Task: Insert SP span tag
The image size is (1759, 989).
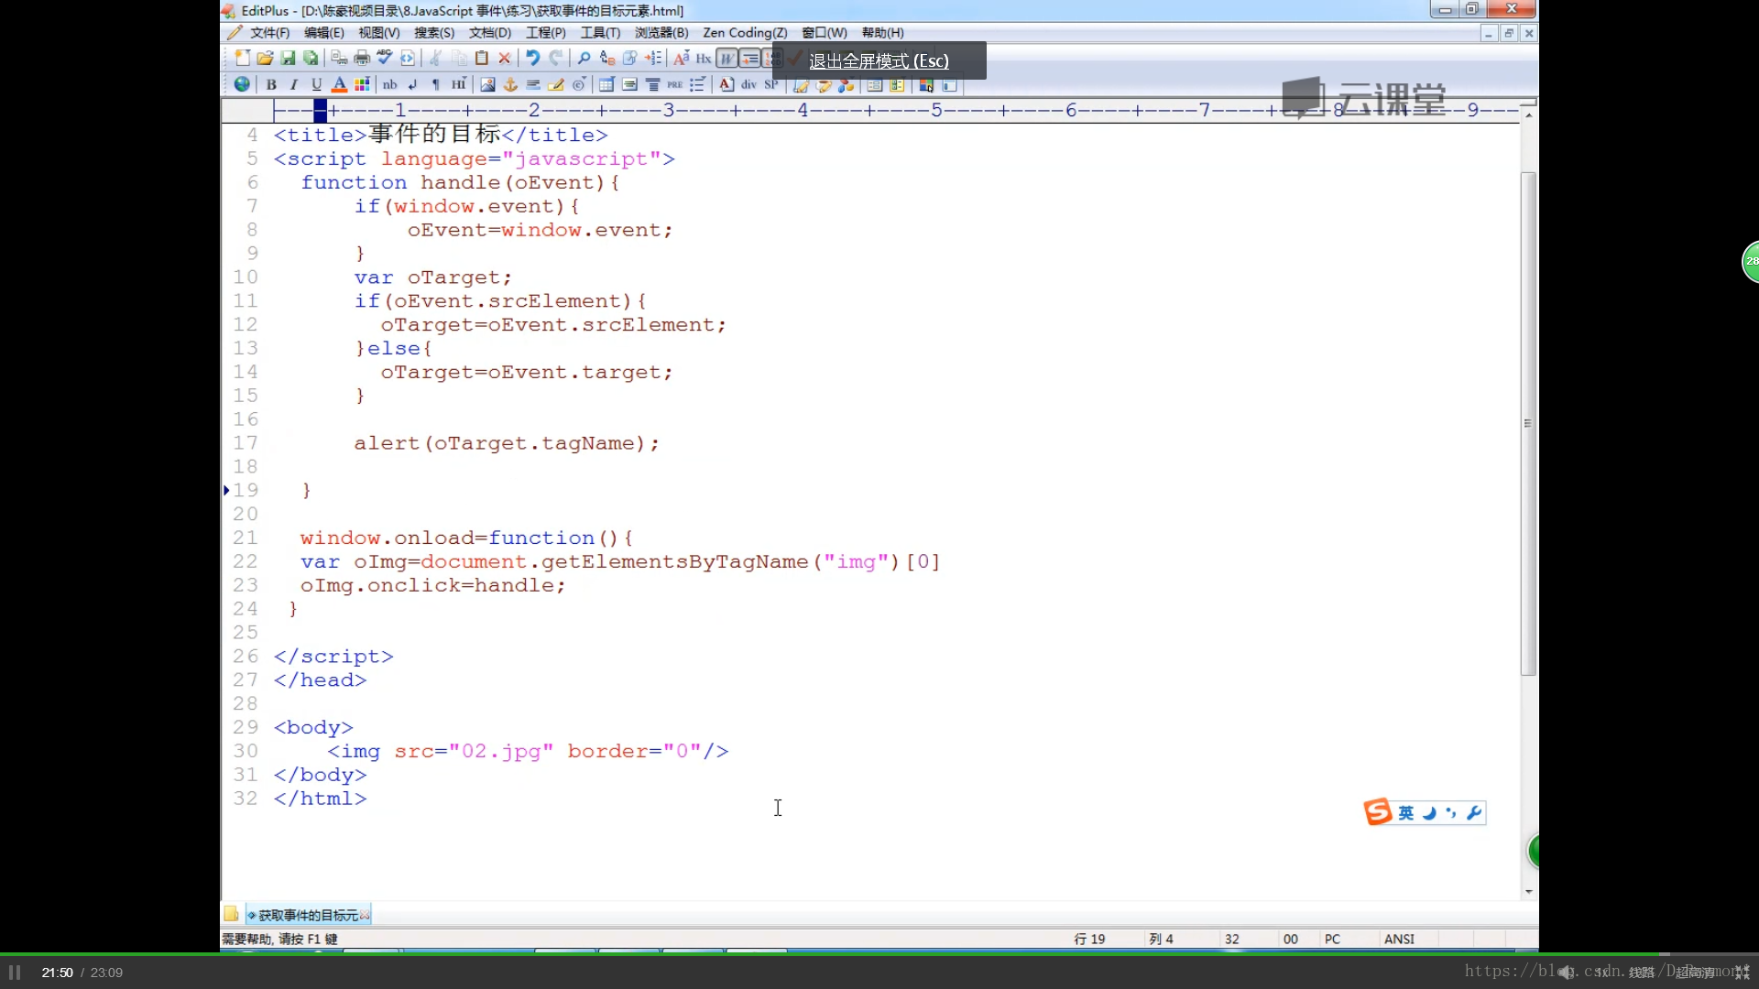Action: tap(770, 84)
